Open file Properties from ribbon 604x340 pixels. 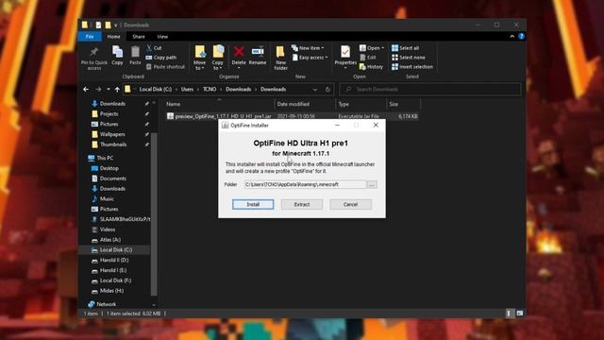point(345,57)
